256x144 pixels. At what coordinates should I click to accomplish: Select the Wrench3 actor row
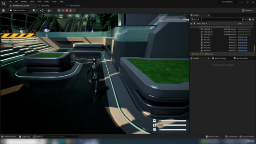(x=222, y=43)
